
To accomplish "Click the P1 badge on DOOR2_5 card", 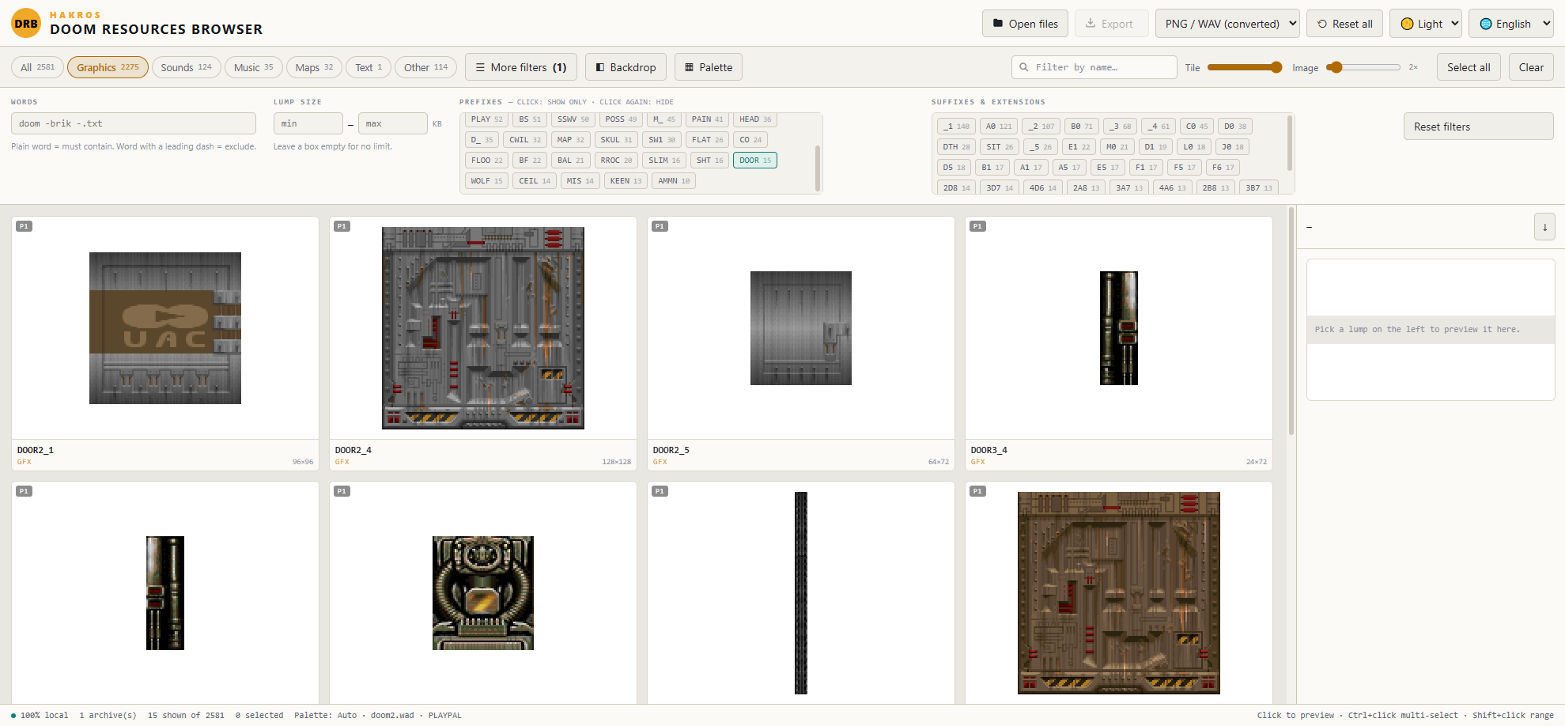I will click(660, 226).
